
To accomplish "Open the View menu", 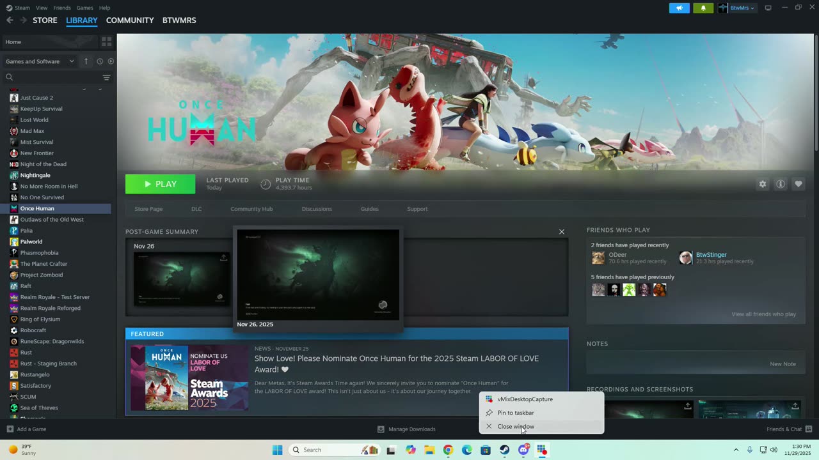I will point(42,8).
